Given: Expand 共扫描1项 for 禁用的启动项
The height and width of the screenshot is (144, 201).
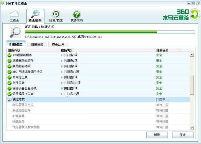Looking at the screenshot, I should (62, 66).
